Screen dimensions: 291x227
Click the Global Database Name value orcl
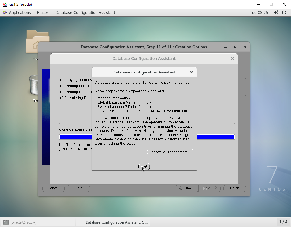coord(149,102)
